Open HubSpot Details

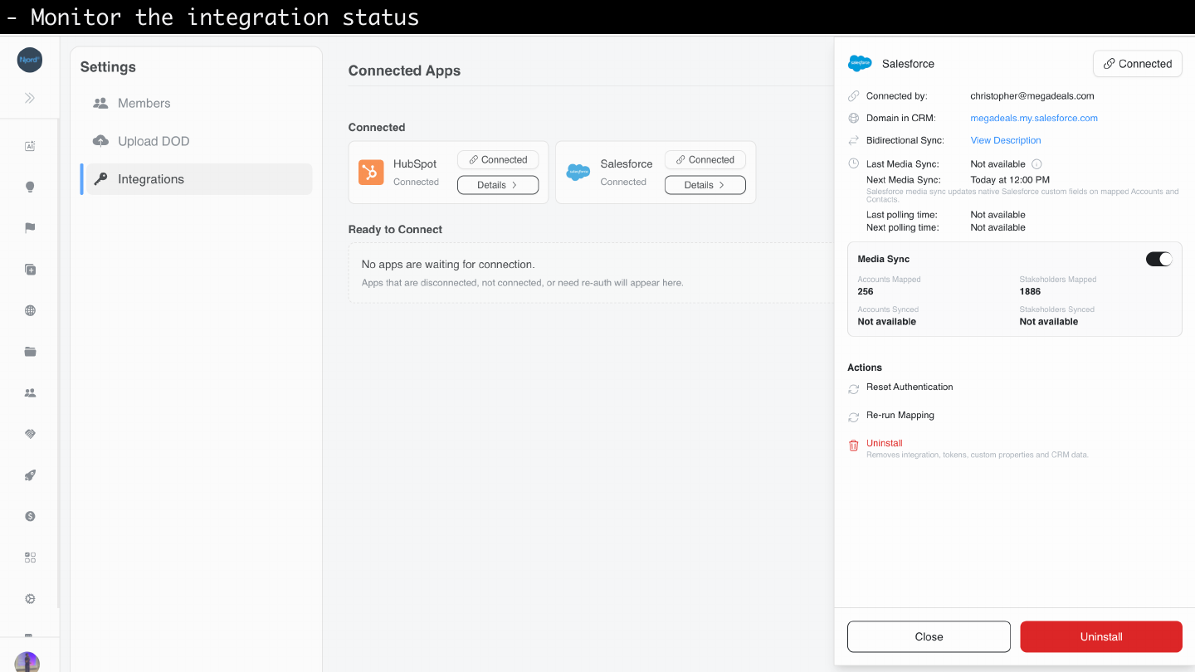coord(498,185)
